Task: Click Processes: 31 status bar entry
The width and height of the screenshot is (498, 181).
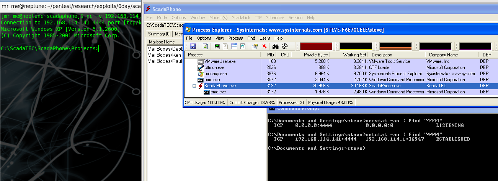Action: (x=291, y=103)
